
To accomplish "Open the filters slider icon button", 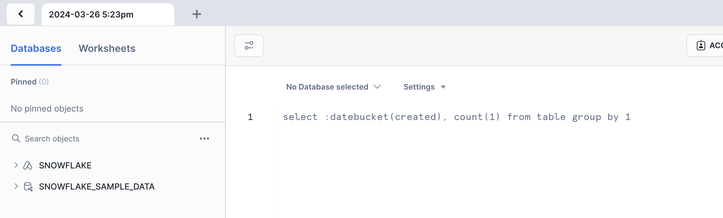I will pos(249,46).
